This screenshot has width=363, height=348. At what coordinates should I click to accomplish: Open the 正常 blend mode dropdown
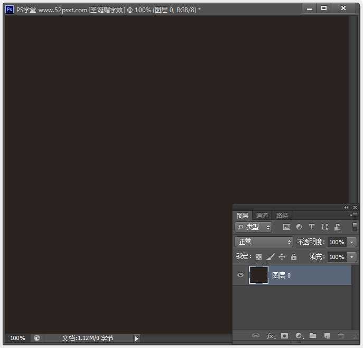click(x=264, y=242)
